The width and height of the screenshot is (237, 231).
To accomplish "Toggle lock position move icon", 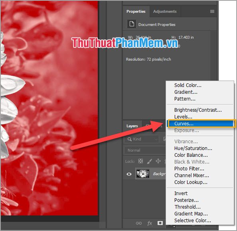I will (x=158, y=161).
